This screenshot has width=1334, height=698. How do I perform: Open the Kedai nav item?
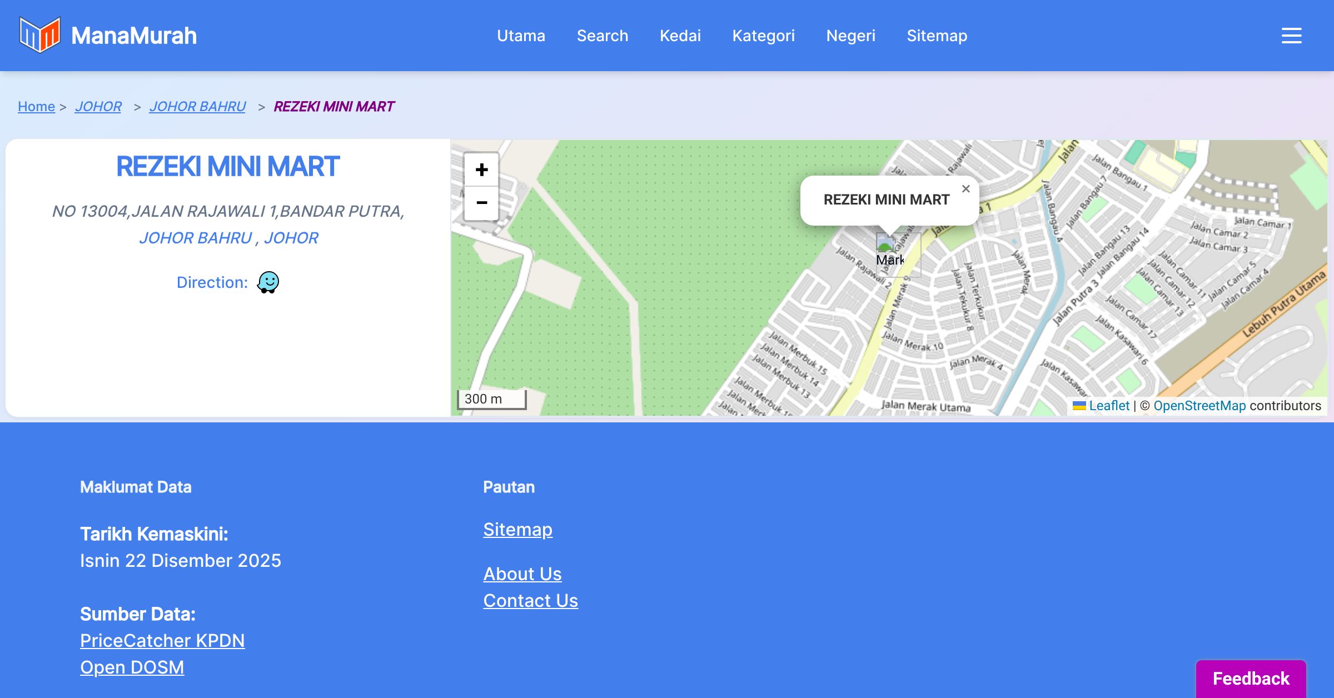coord(680,36)
